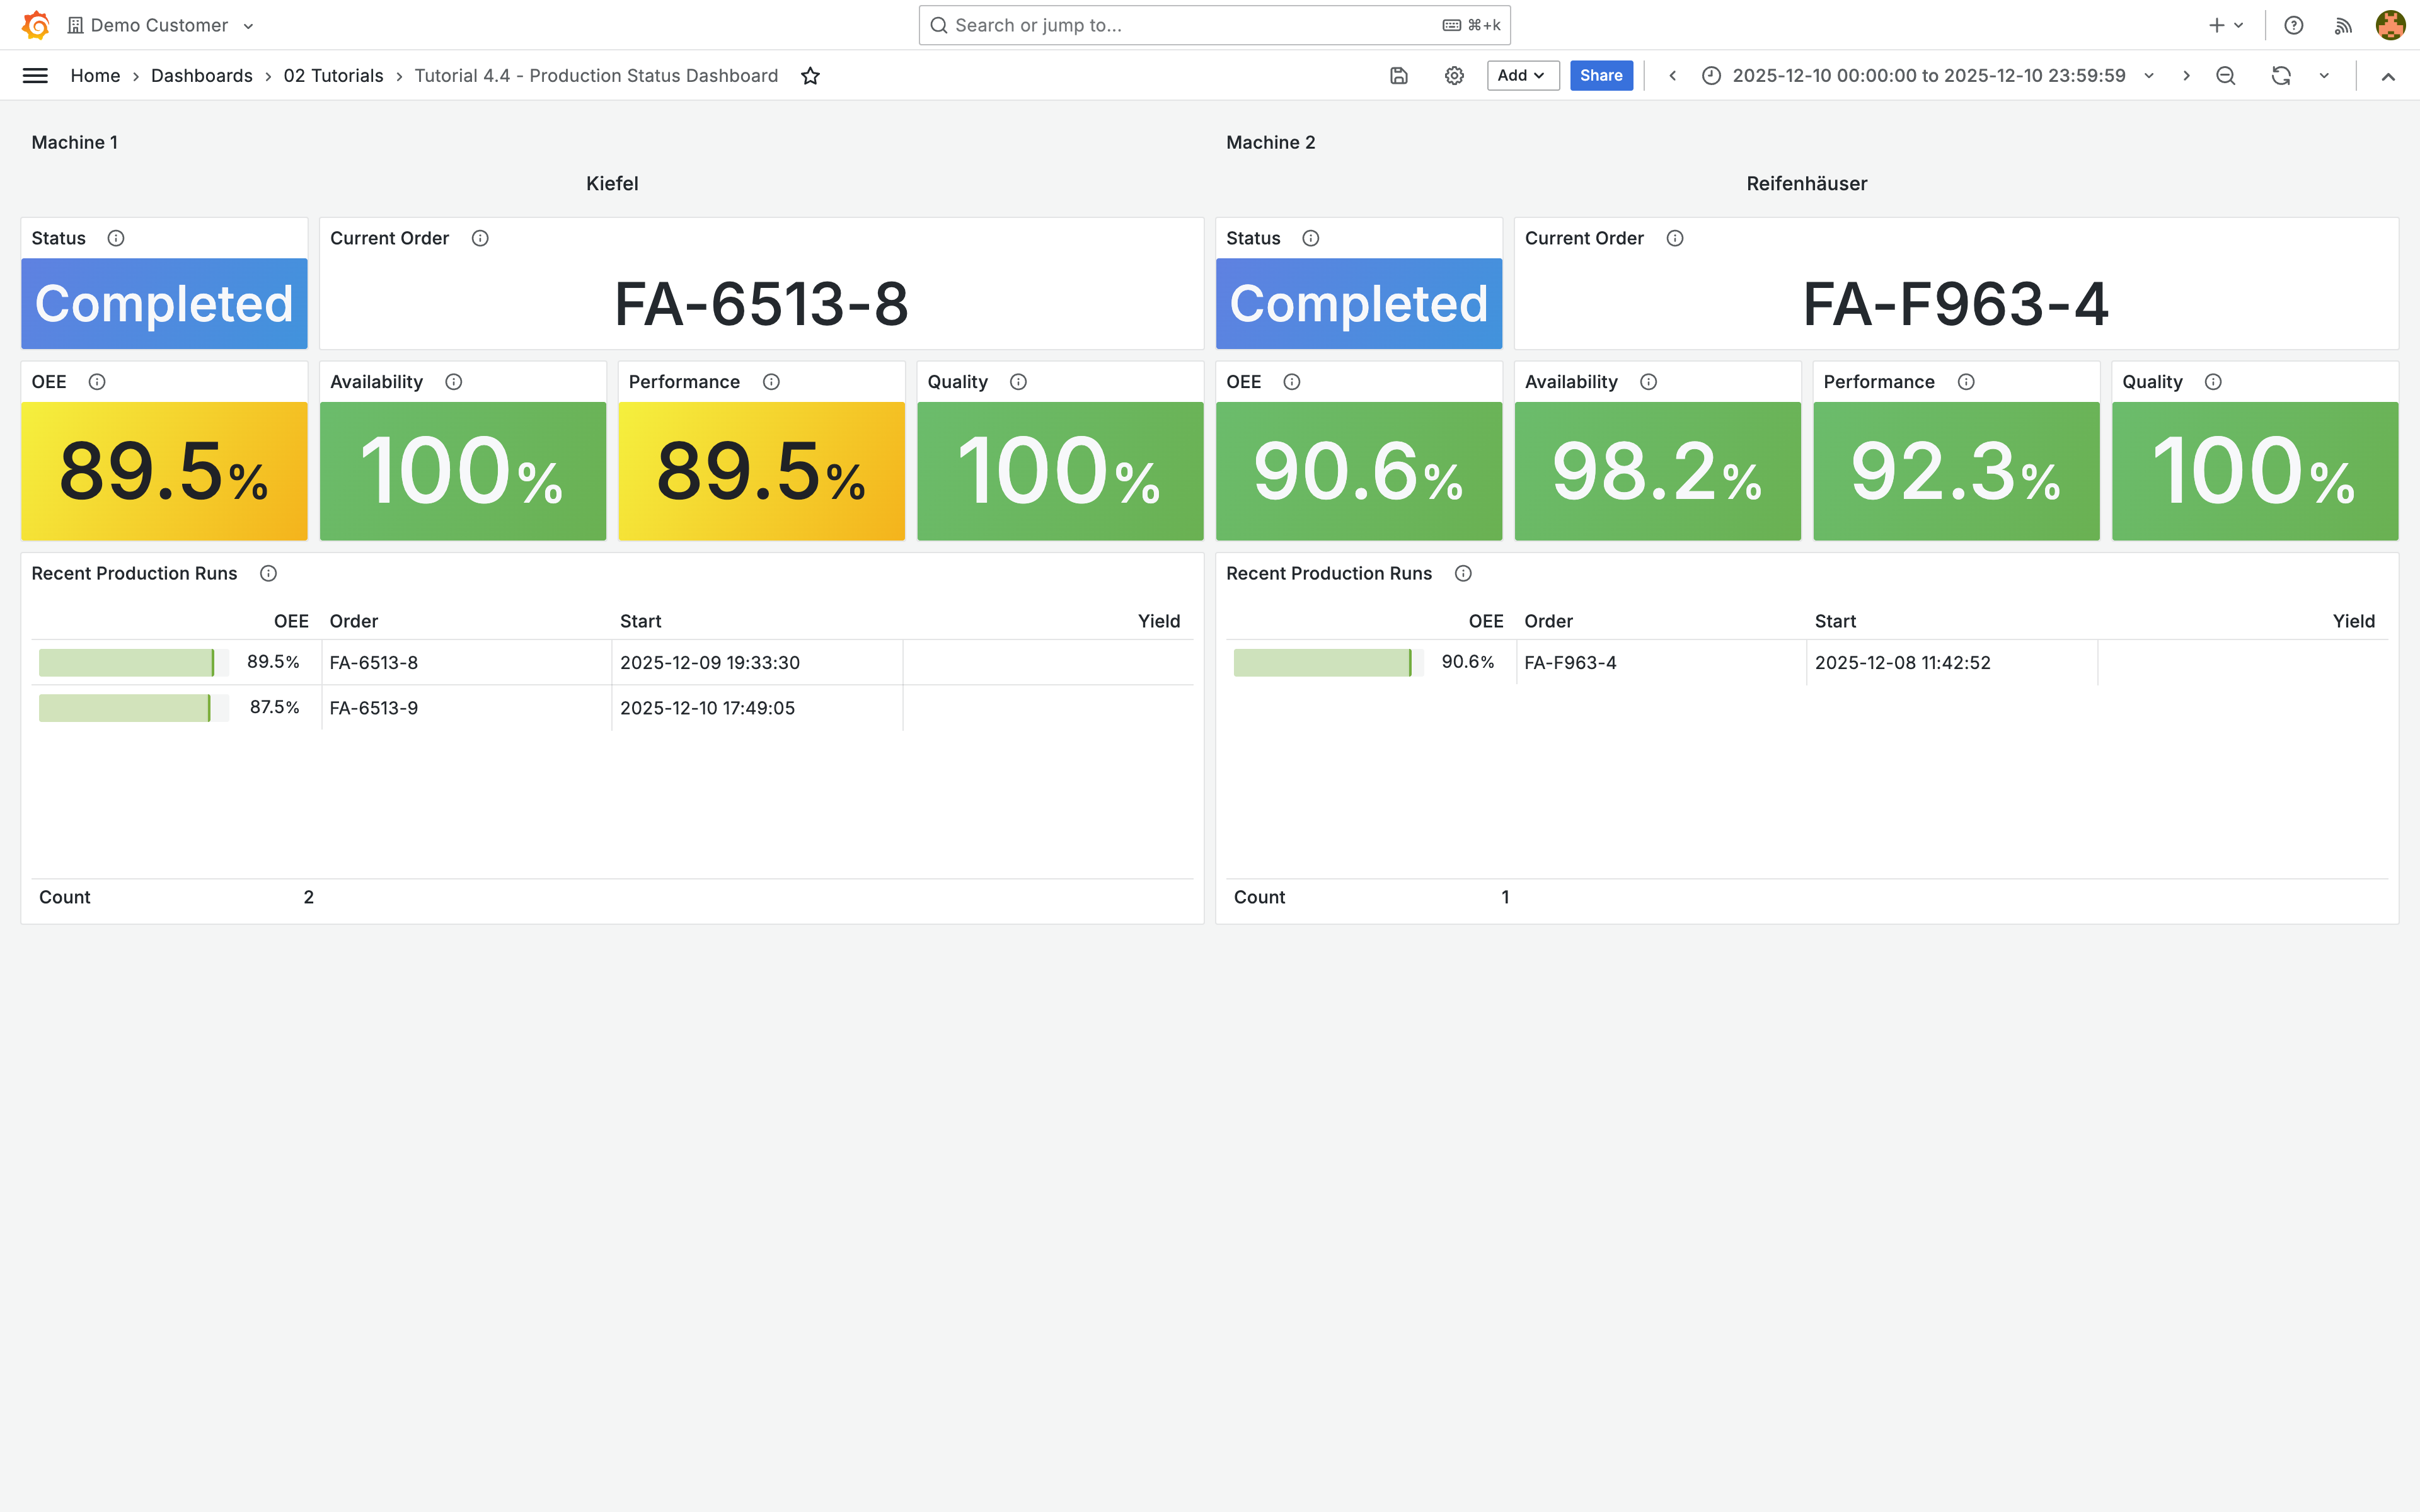Open 02 Tutorials breadcrumb folder
This screenshot has height=1512, width=2420.
pos(333,76)
